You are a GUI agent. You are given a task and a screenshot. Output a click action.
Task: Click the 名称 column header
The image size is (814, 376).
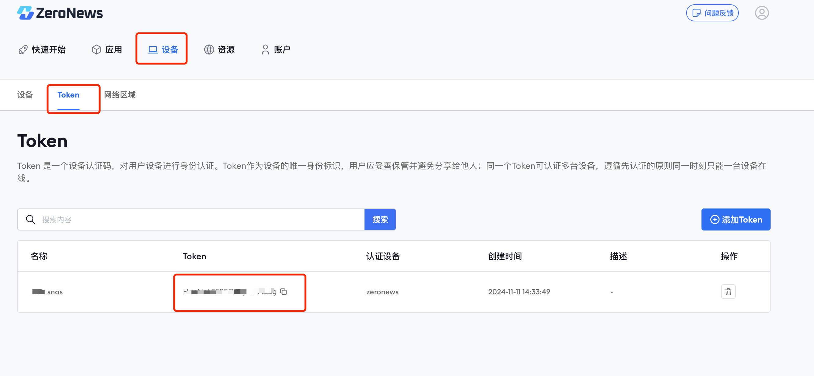[x=39, y=256]
